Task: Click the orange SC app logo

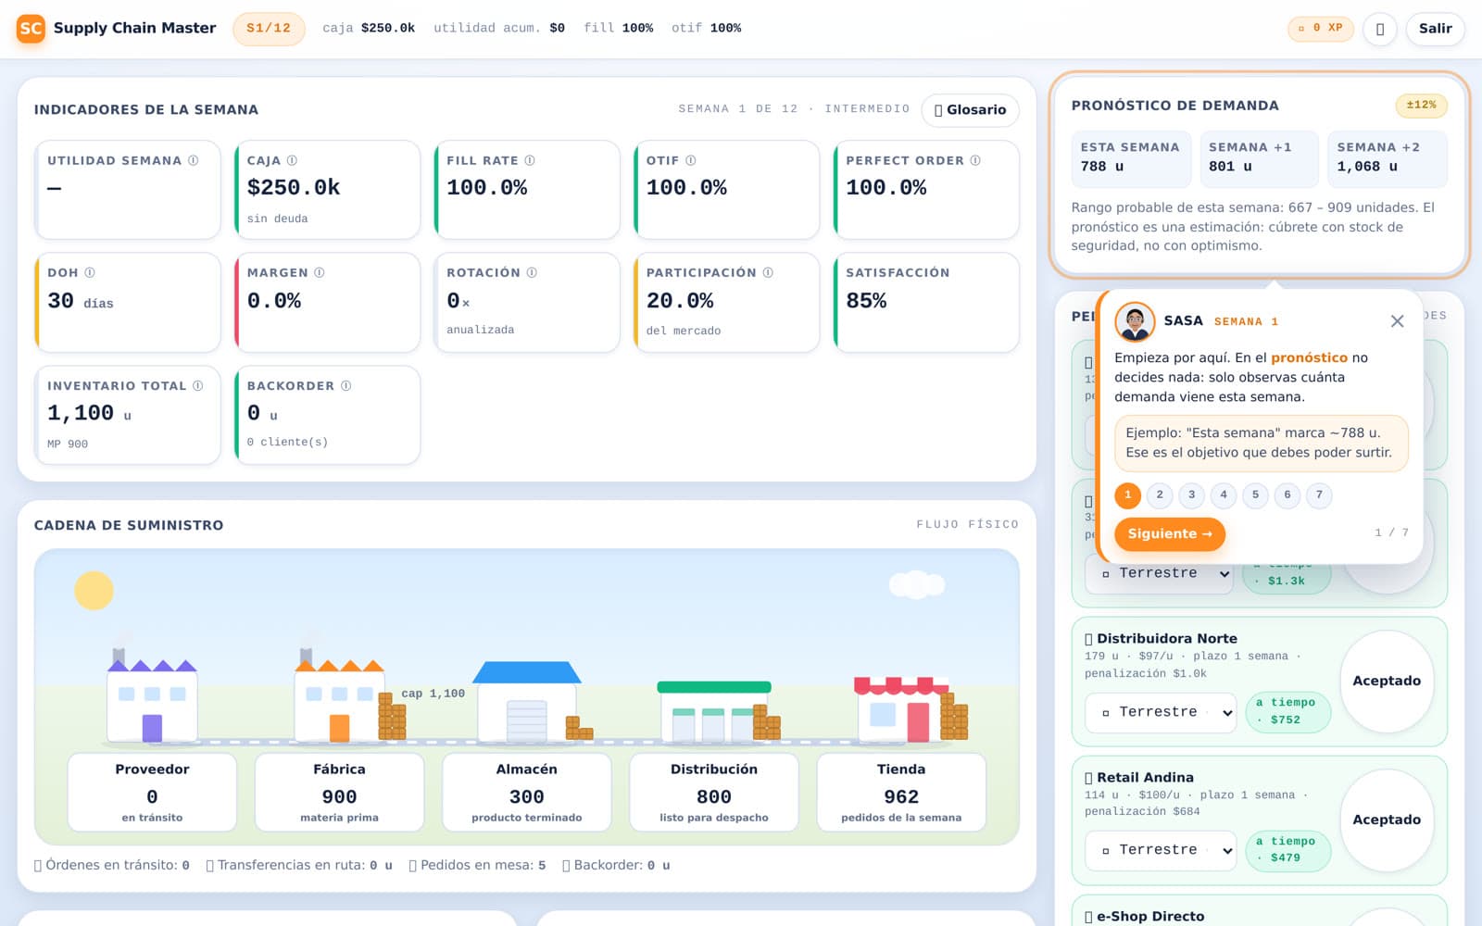Action: click(31, 29)
